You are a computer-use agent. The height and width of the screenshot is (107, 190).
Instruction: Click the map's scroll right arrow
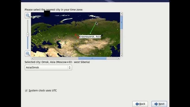tap(119, 58)
